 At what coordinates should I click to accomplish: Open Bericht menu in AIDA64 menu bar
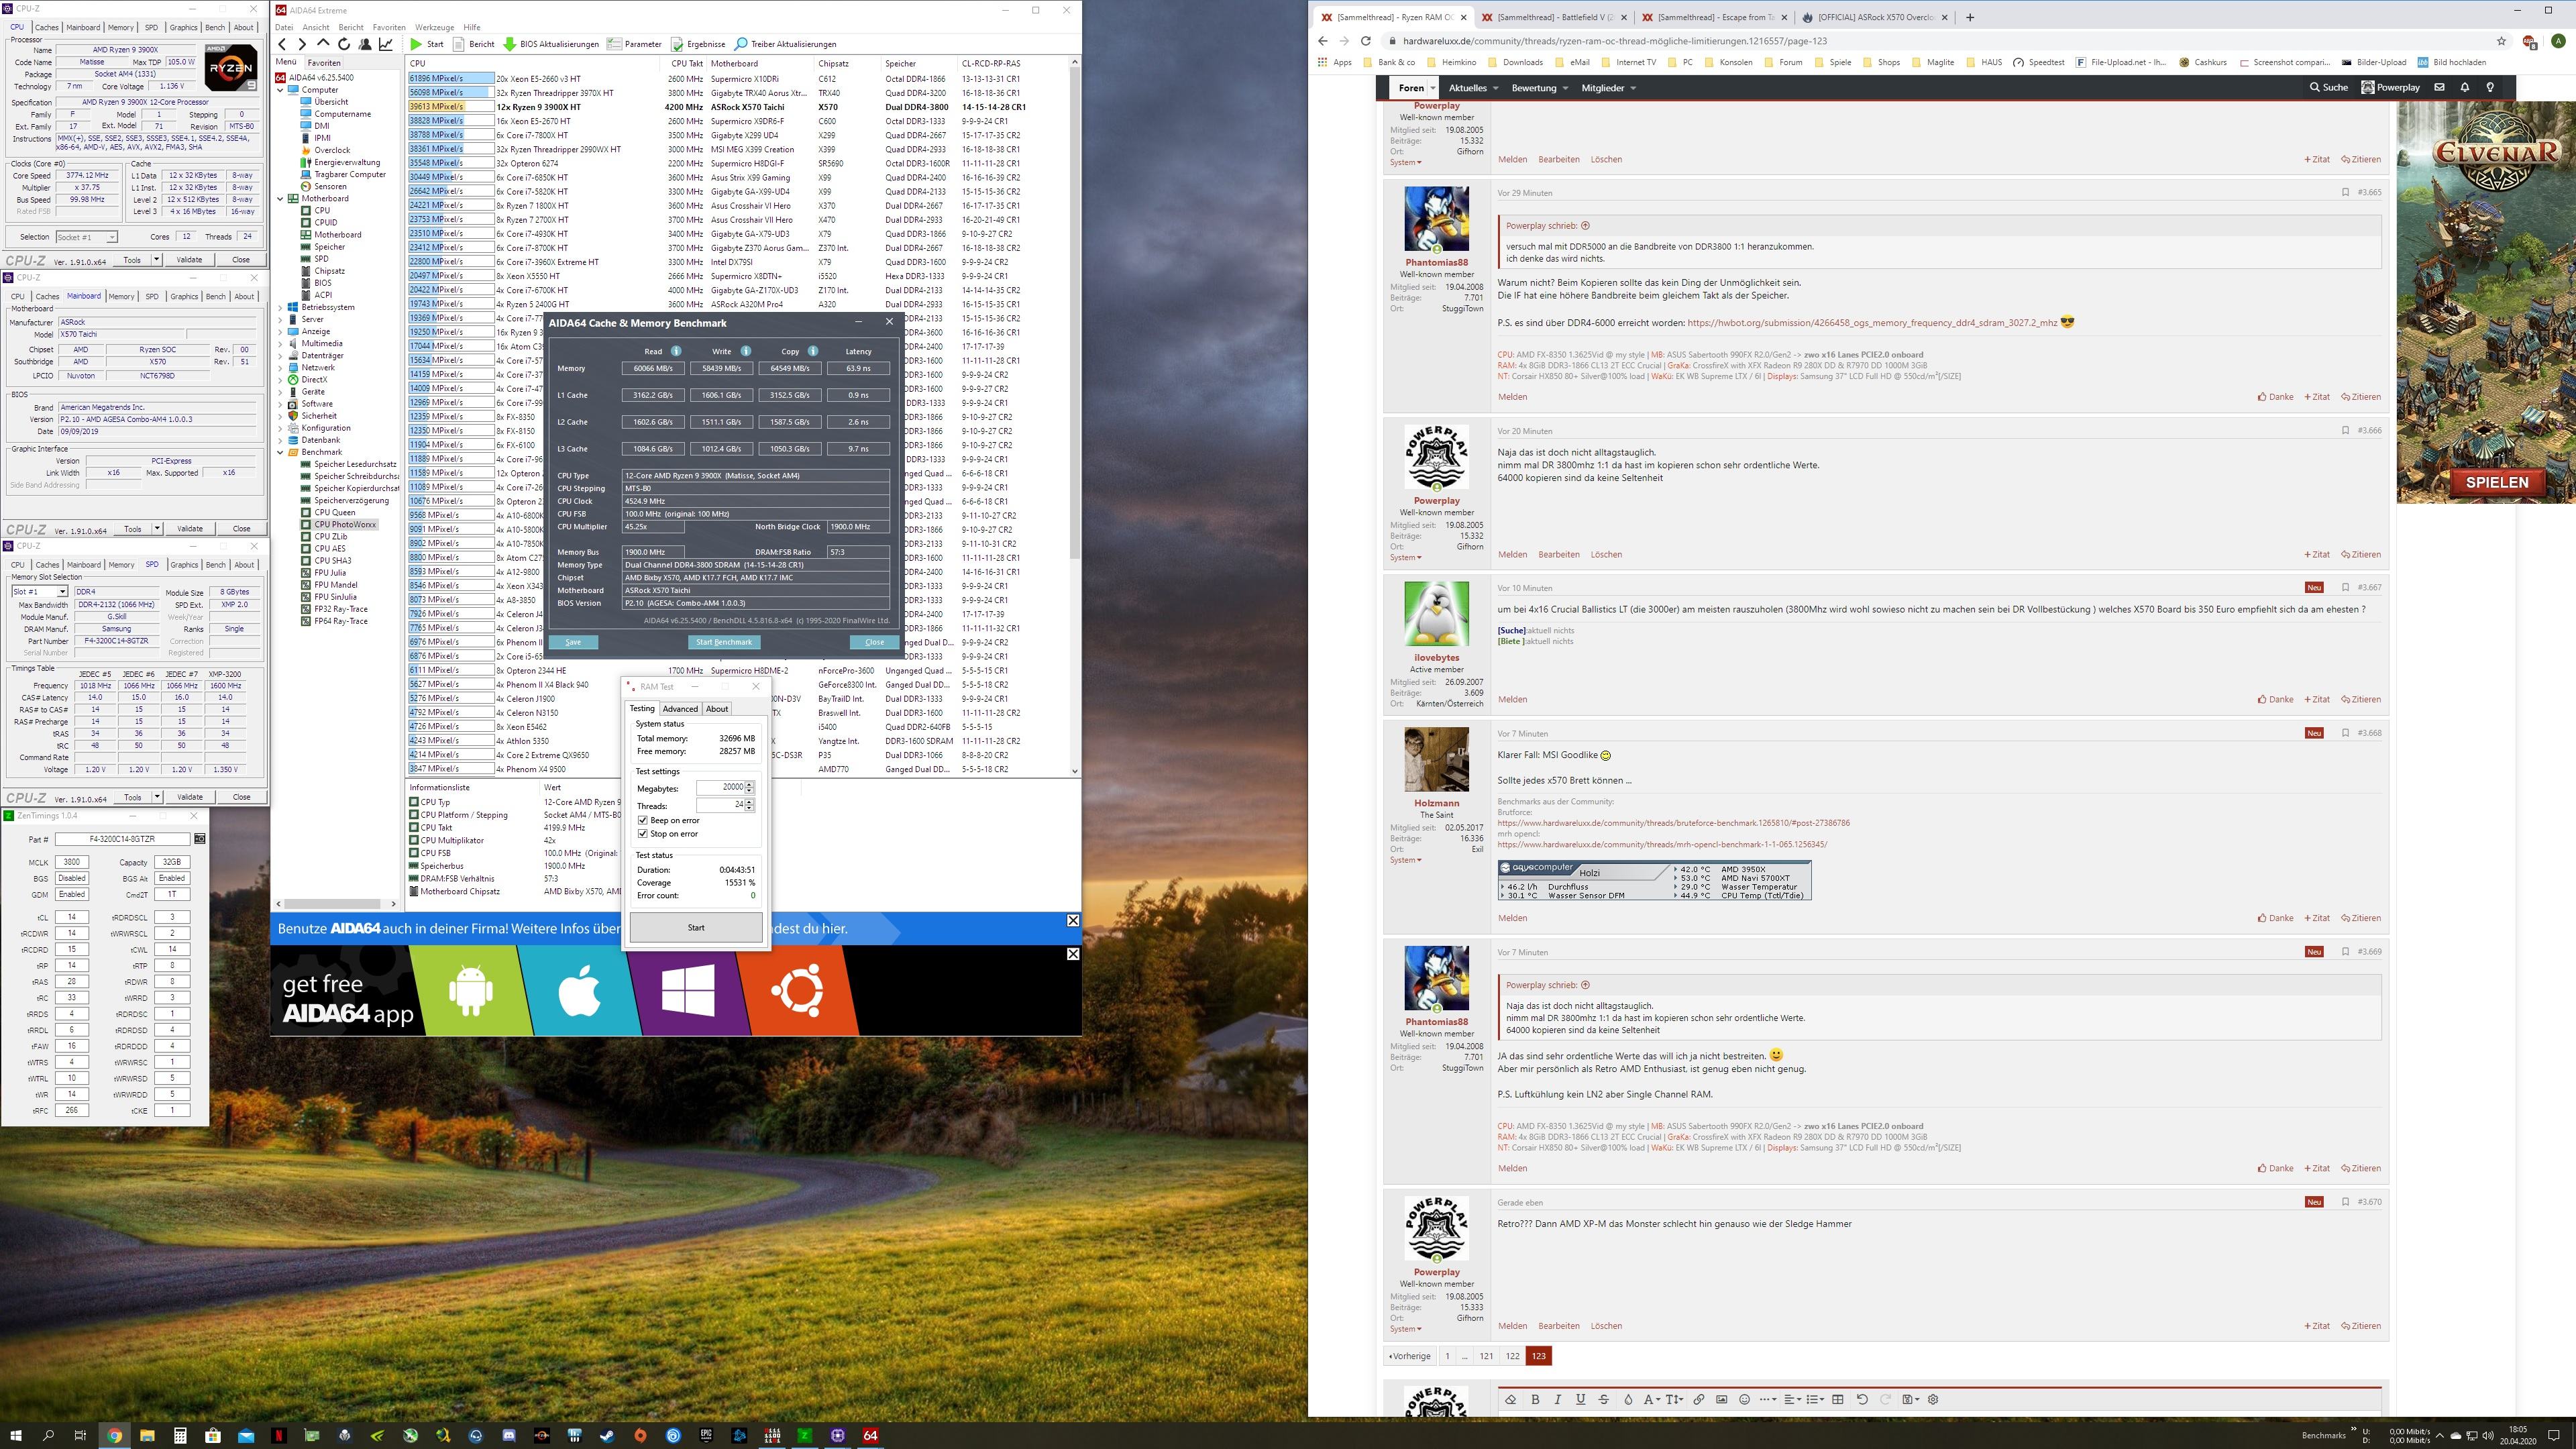tap(351, 27)
